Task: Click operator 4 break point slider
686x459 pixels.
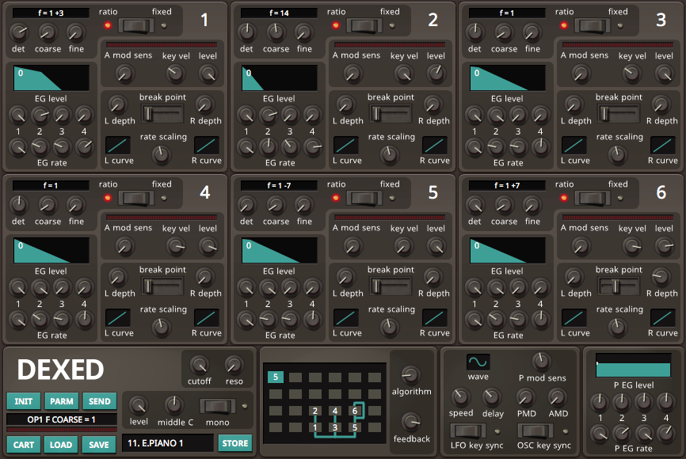Action: coord(162,286)
